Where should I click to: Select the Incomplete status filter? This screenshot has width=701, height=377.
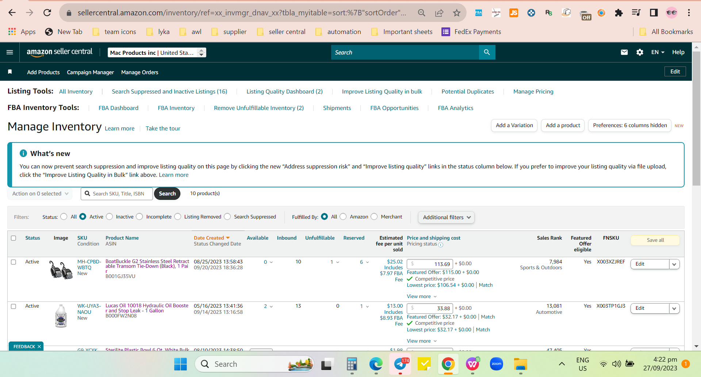tap(139, 217)
